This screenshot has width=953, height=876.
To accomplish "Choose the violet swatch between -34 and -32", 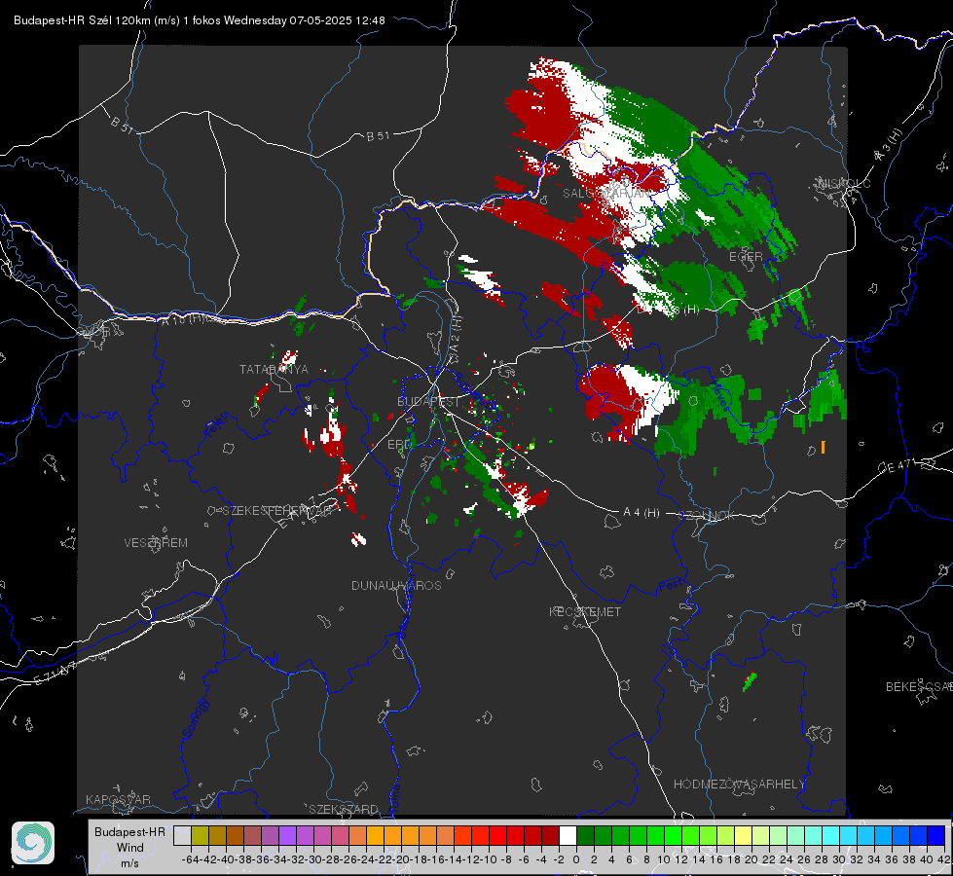I will point(287,836).
